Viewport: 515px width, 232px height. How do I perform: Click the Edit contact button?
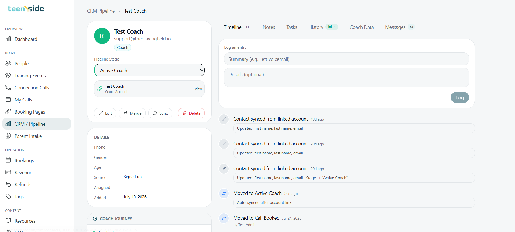[105, 113]
